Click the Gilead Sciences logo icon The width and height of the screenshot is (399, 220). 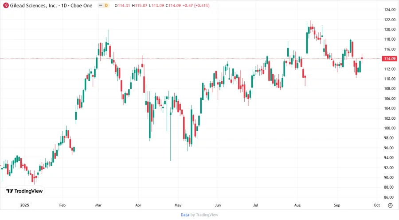pyautogui.click(x=6, y=5)
